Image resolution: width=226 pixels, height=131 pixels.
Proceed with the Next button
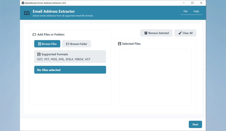195,124
